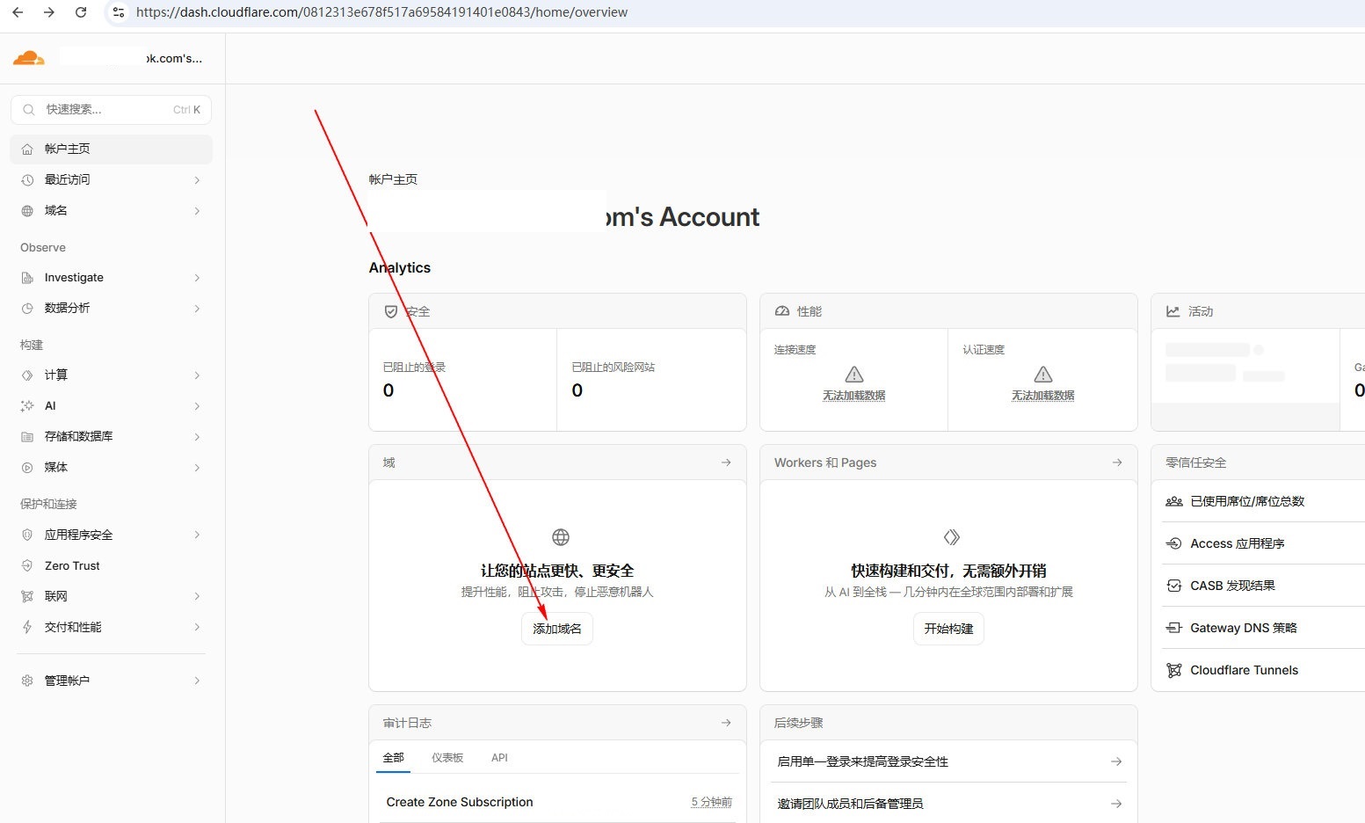
Task: Expand the 计算 sidebar chevron
Action: click(x=197, y=375)
